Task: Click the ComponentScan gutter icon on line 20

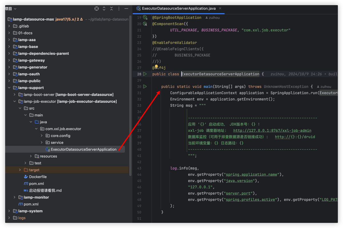Action: pos(145,24)
